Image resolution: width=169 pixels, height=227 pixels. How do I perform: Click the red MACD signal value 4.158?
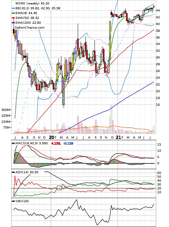point(56,143)
